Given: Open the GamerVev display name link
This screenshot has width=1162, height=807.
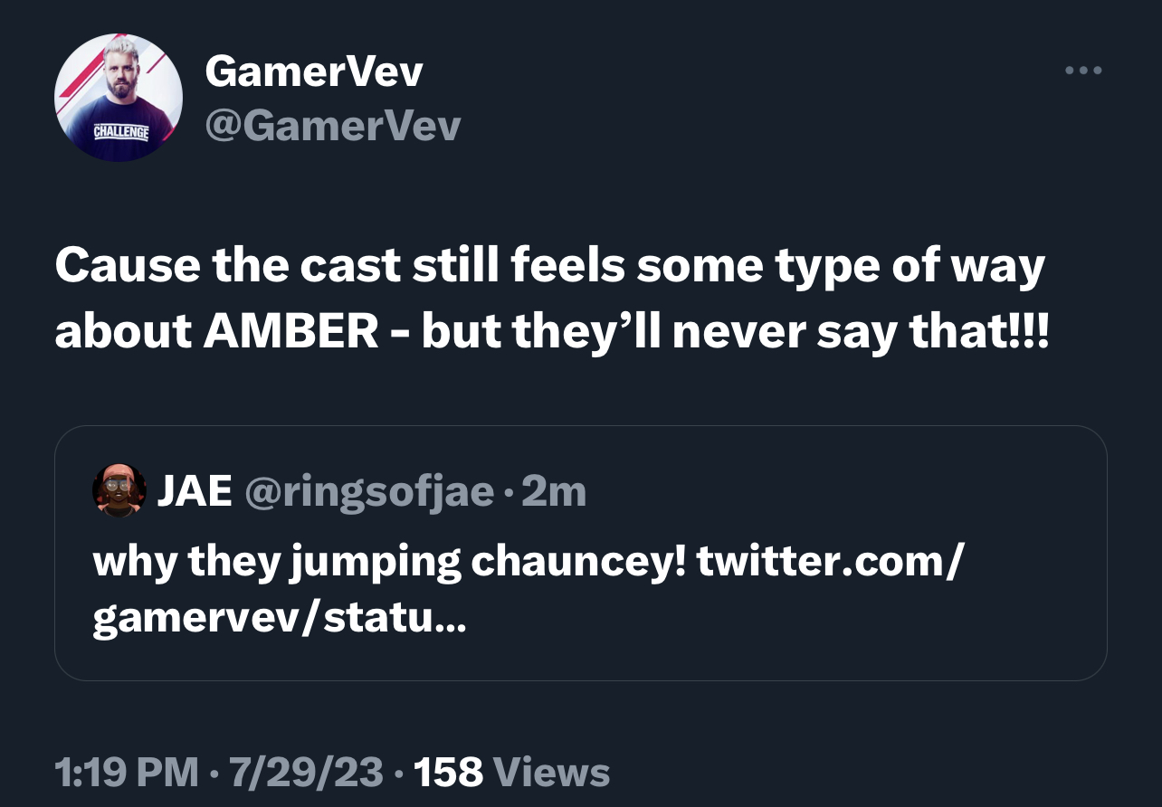Looking at the screenshot, I should coord(314,71).
